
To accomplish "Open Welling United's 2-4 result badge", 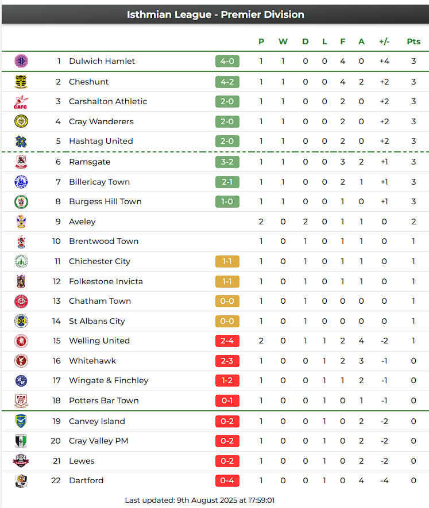I will click(227, 341).
